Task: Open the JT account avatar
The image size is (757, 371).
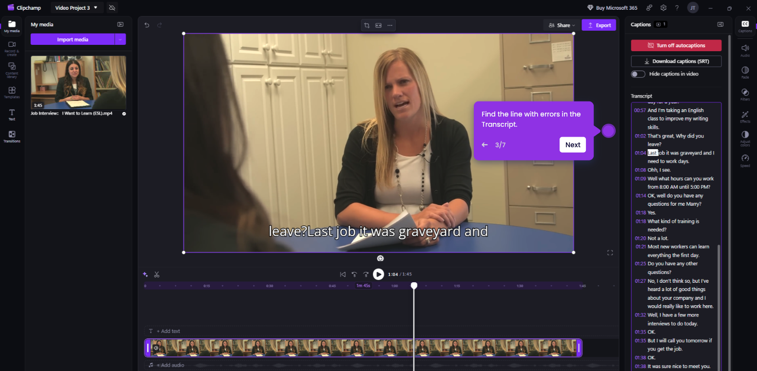Action: click(693, 8)
